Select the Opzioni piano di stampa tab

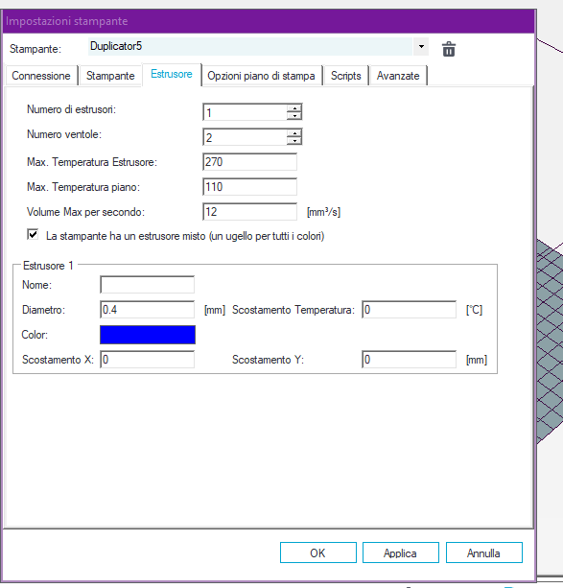pyautogui.click(x=261, y=76)
